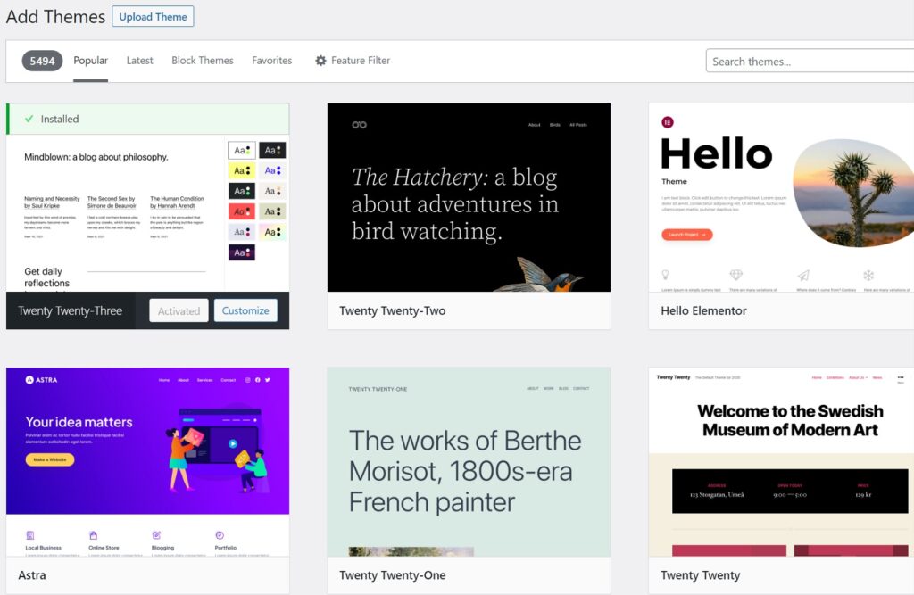
Task: Click the Feature Filter gear icon
Action: click(320, 60)
